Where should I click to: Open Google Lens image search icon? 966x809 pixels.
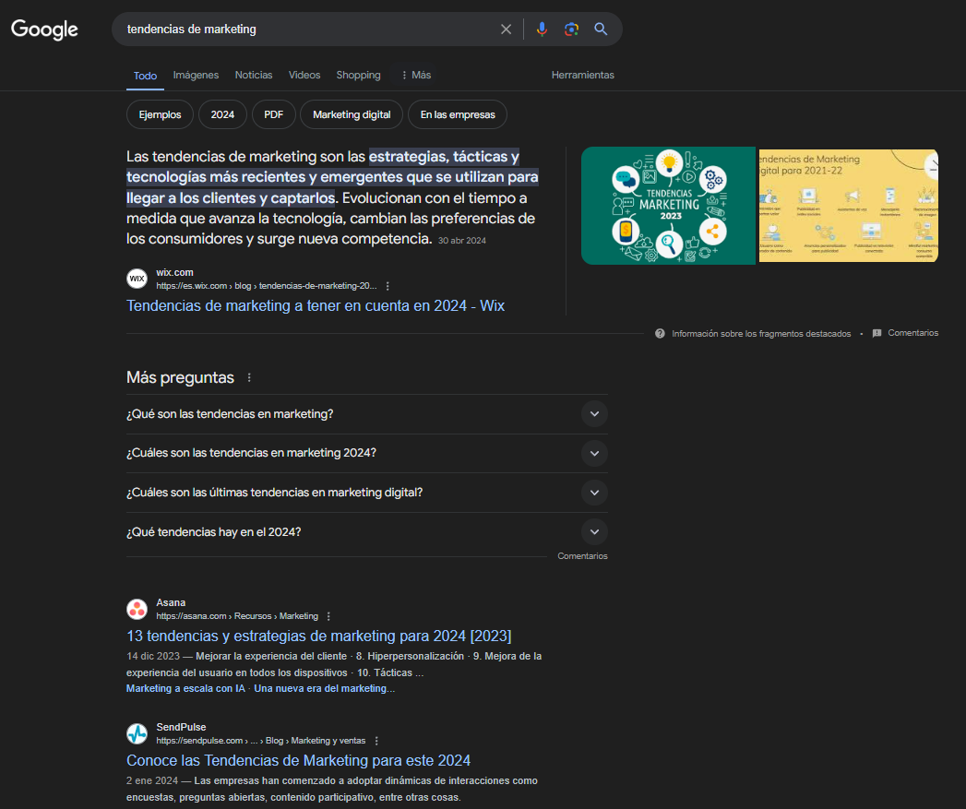point(571,30)
